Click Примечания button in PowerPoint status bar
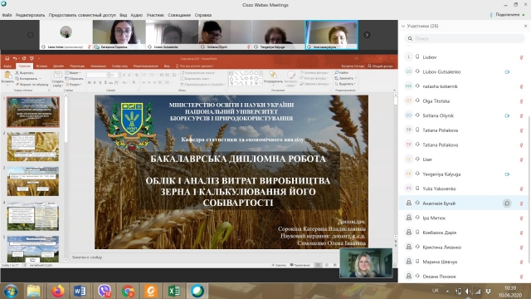Viewport: 531px width, 299px height. [x=300, y=265]
